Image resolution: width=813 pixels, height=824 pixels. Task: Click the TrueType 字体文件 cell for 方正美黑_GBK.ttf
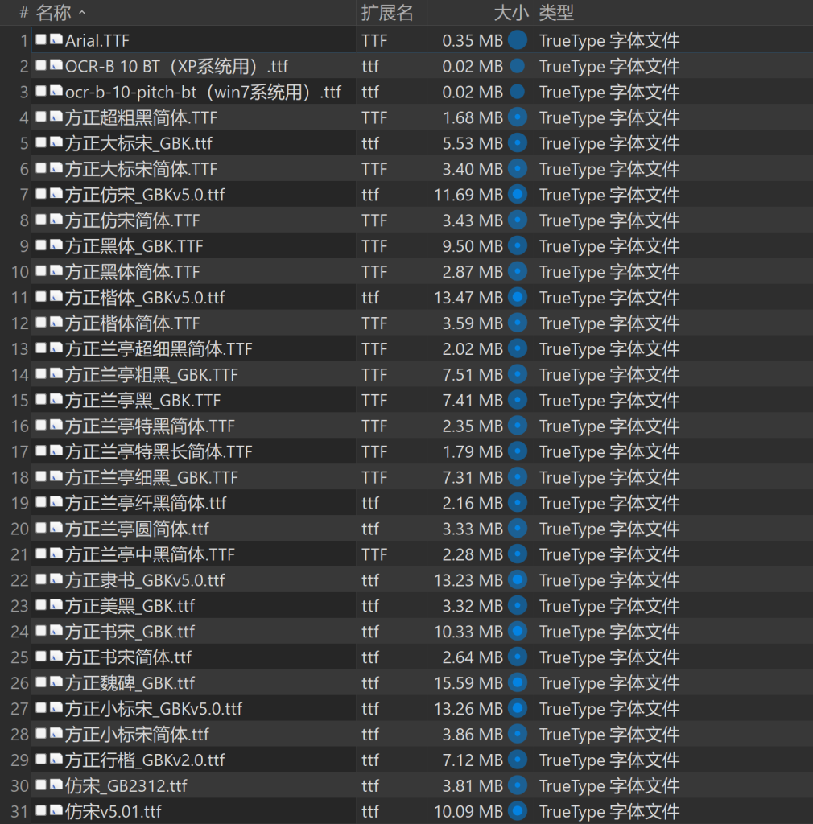coord(609,606)
